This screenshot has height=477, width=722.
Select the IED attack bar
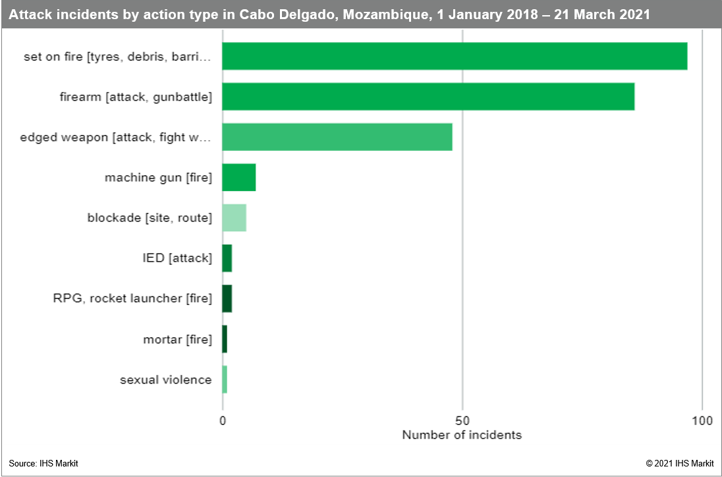click(227, 258)
